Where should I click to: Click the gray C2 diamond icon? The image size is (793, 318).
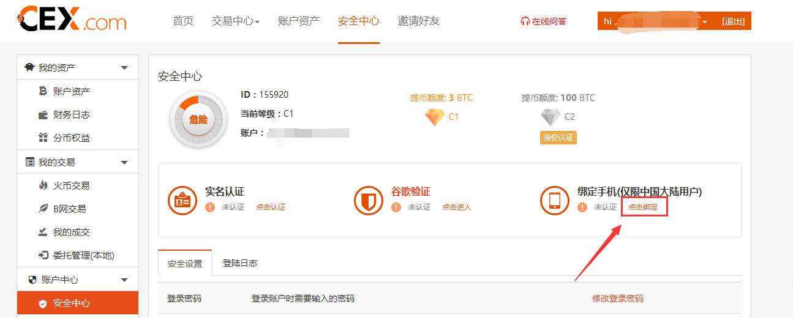[550, 117]
